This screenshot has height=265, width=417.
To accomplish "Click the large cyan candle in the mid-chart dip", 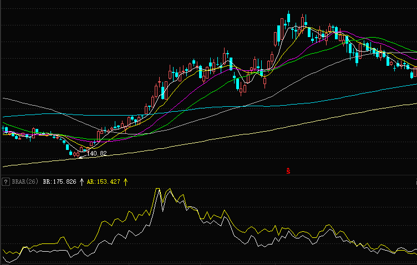I will coord(238,84).
